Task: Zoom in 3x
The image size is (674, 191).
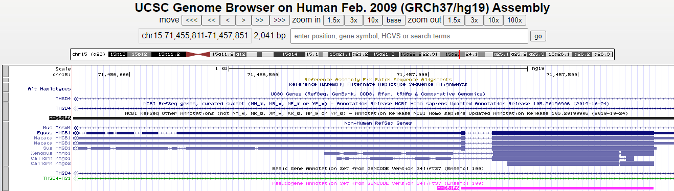Action: click(353, 20)
